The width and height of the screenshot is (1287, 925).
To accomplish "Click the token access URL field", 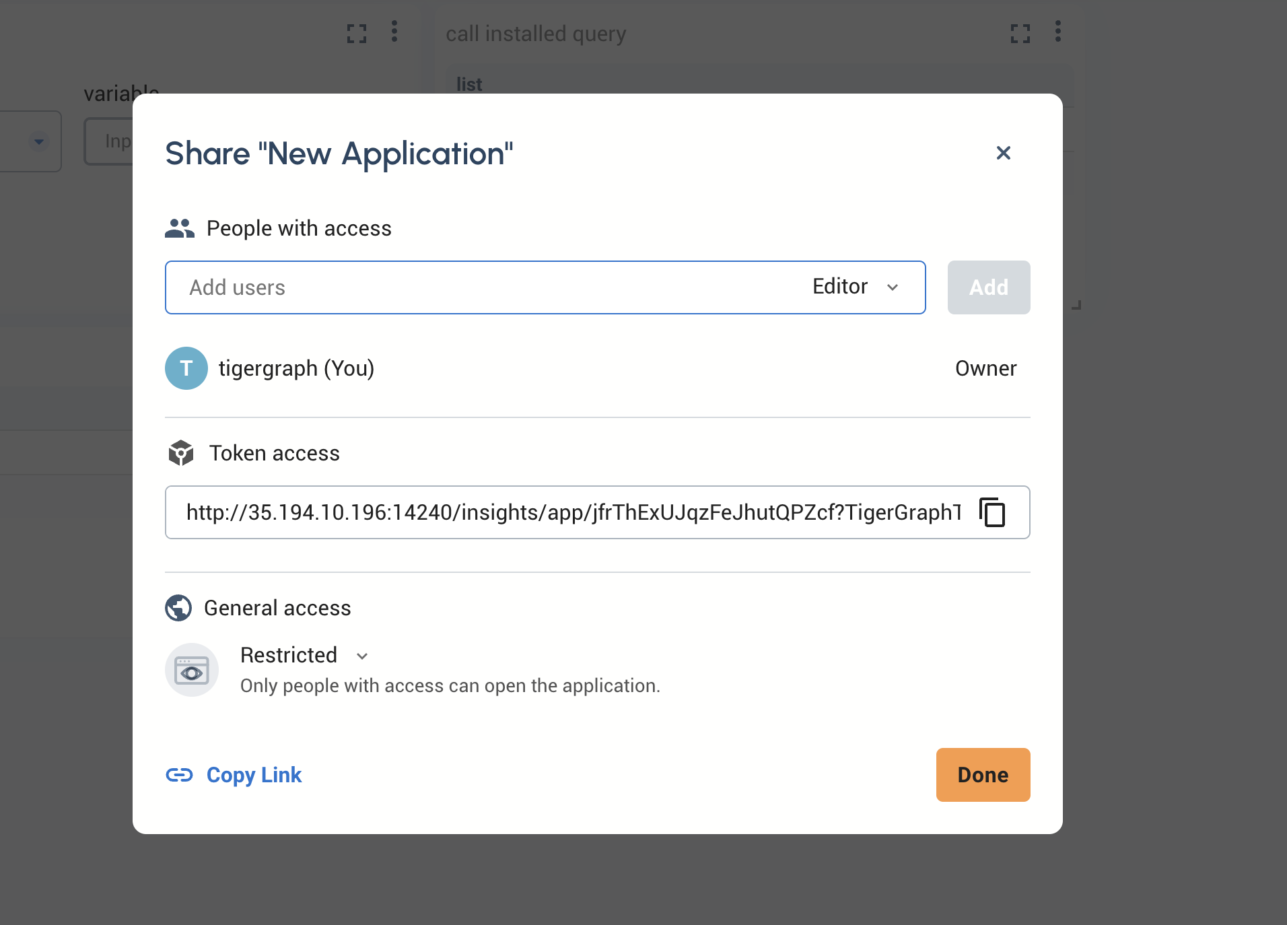I will pos(573,512).
